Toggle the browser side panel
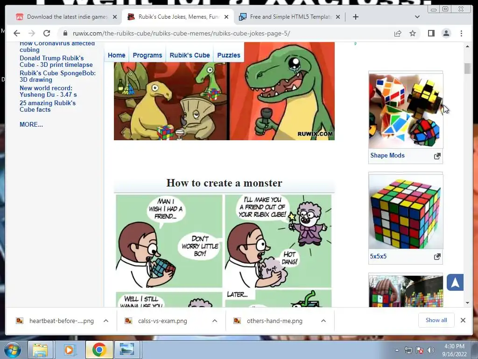The image size is (478, 359). (x=431, y=33)
